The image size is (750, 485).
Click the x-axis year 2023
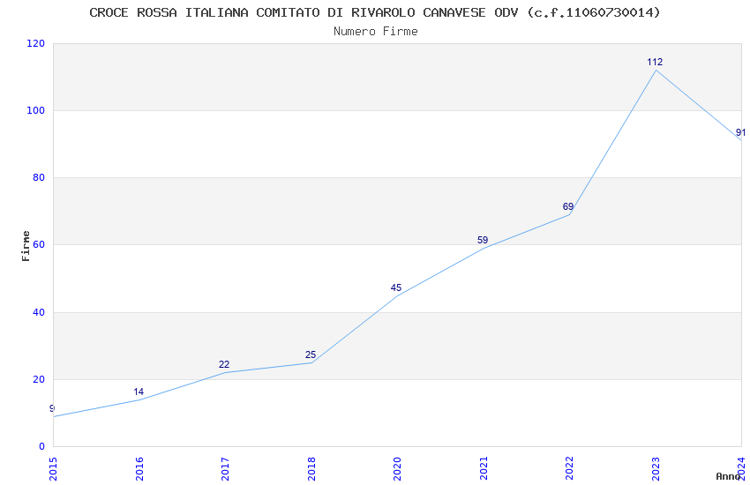coord(656,469)
